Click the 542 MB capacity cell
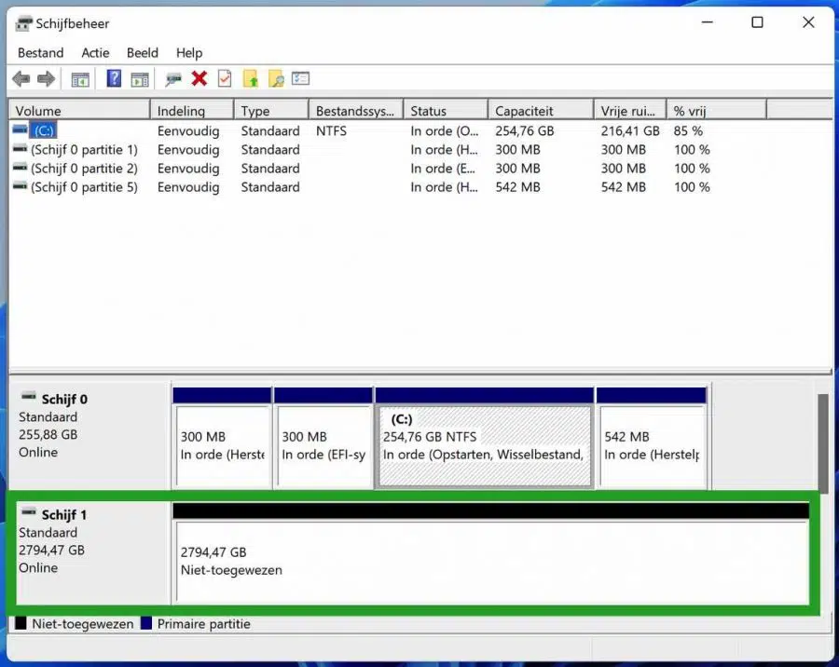This screenshot has height=667, width=839. click(517, 186)
